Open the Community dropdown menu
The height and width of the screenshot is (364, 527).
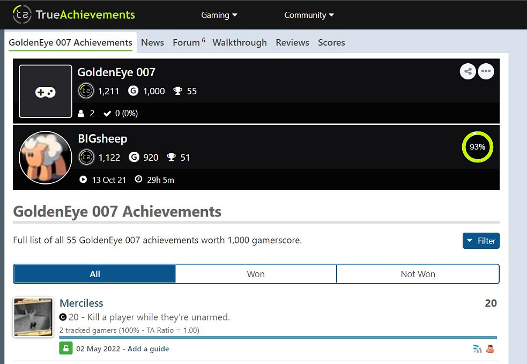309,15
